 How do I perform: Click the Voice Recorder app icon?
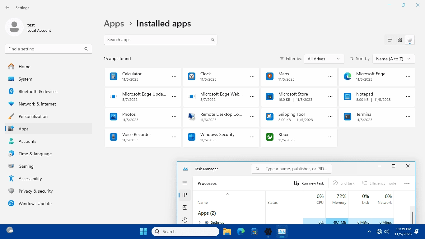click(x=114, y=137)
